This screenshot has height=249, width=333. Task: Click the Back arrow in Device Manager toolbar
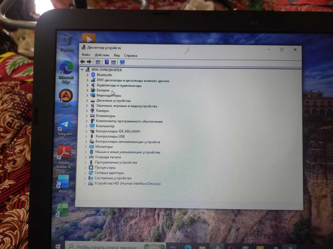82,62
